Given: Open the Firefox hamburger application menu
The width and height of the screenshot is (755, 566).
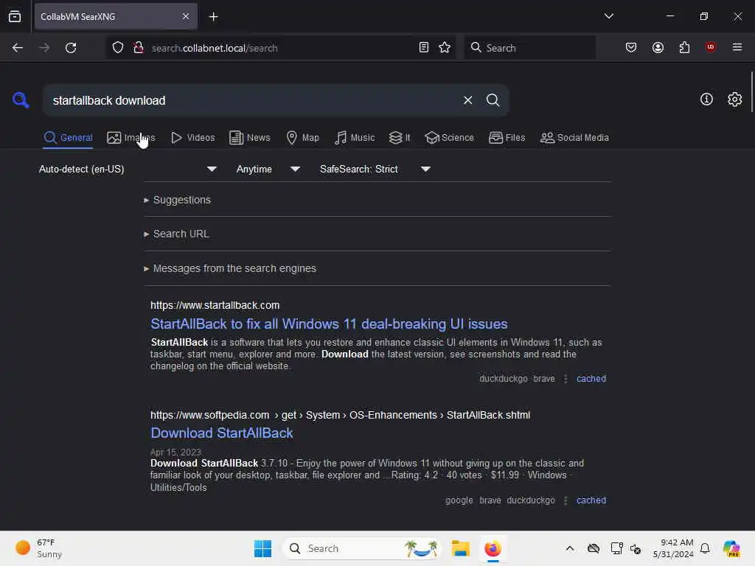Looking at the screenshot, I should pyautogui.click(x=737, y=47).
